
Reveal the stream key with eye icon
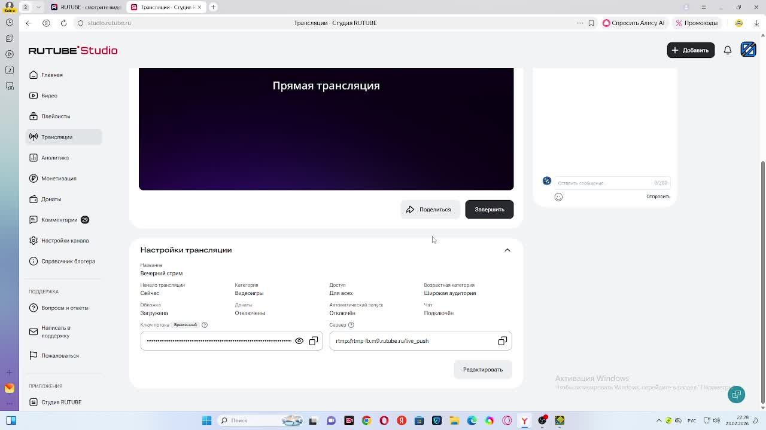[299, 341]
